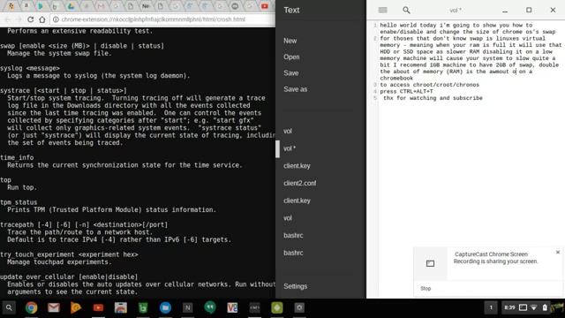Viewport: 565px width, 318px height.
Task: Click the 'Manage touchpad experiments.' text in crosh
Action: [x=59, y=262]
